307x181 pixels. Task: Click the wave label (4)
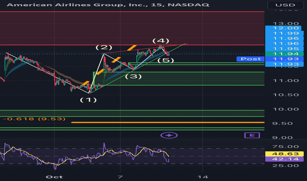pyautogui.click(x=161, y=41)
